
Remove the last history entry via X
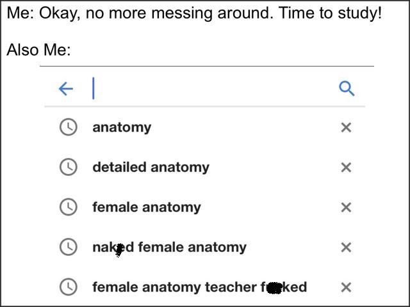346,287
